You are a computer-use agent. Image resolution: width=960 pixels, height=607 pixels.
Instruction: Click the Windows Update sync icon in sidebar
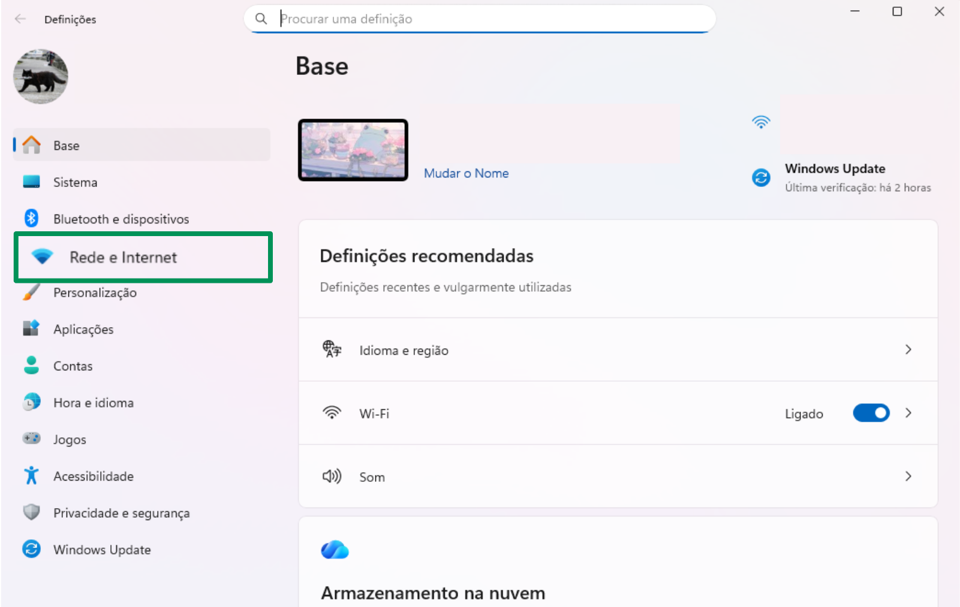pos(31,549)
